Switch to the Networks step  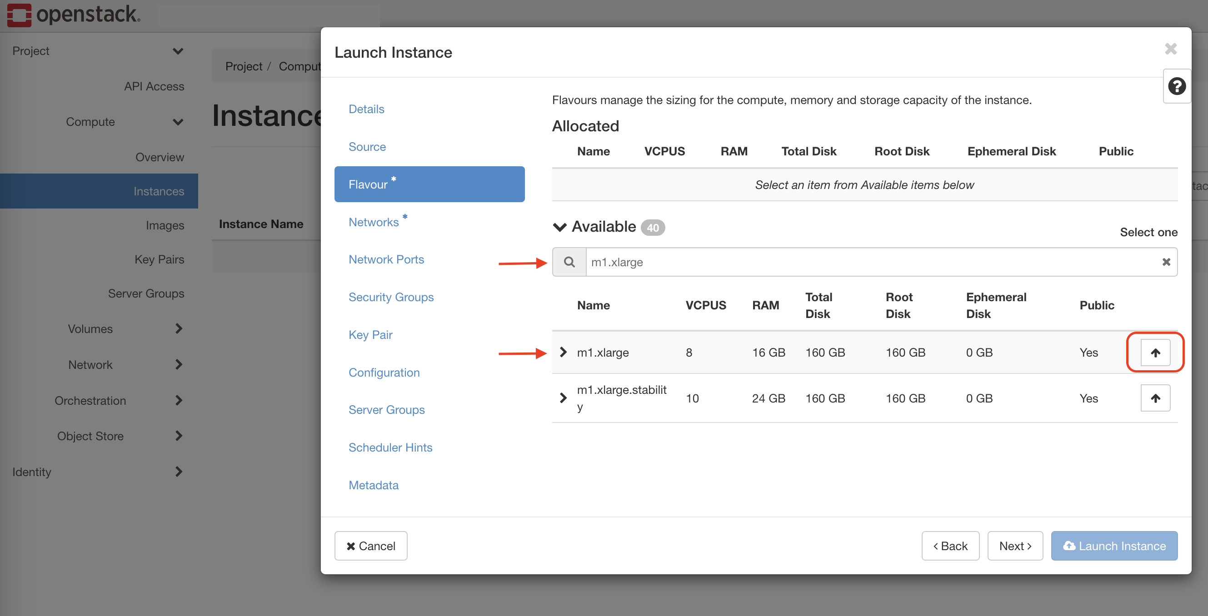point(374,222)
